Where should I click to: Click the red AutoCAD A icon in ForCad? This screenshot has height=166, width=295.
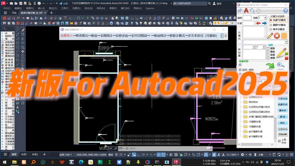pos(246,11)
